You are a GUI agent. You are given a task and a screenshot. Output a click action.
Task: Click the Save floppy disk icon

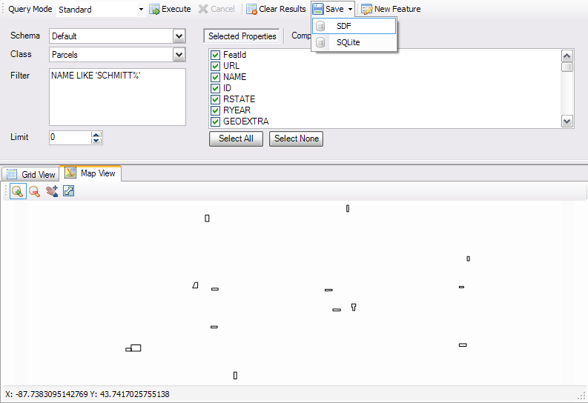318,9
